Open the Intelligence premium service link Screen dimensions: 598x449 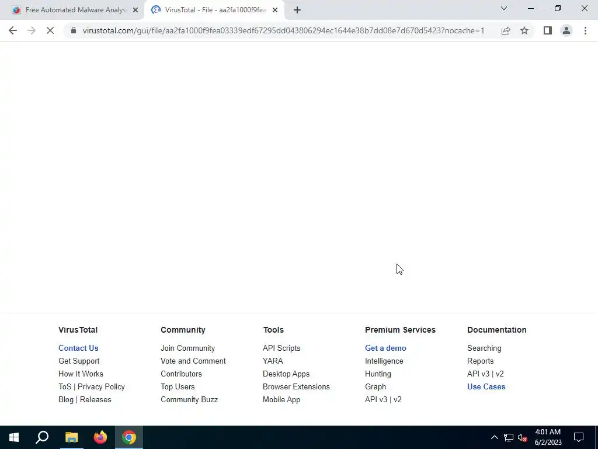384,361
